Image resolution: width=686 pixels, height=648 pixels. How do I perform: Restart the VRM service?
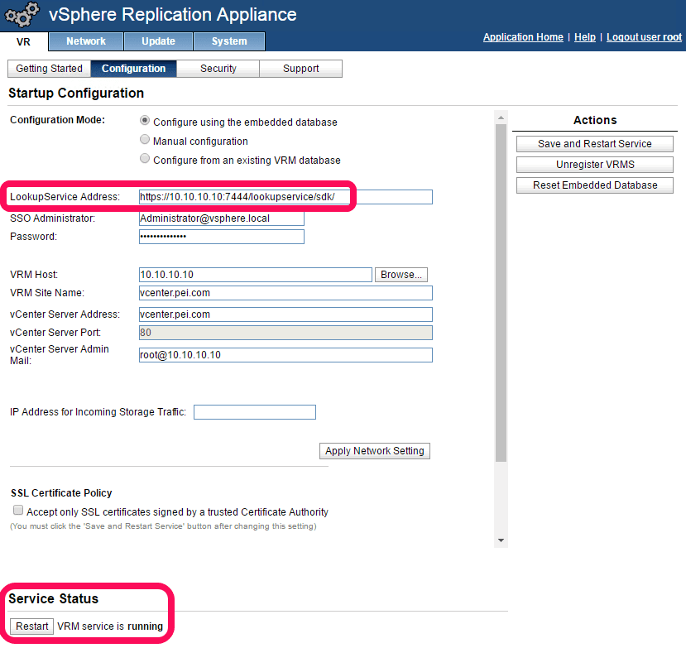pyautogui.click(x=32, y=626)
